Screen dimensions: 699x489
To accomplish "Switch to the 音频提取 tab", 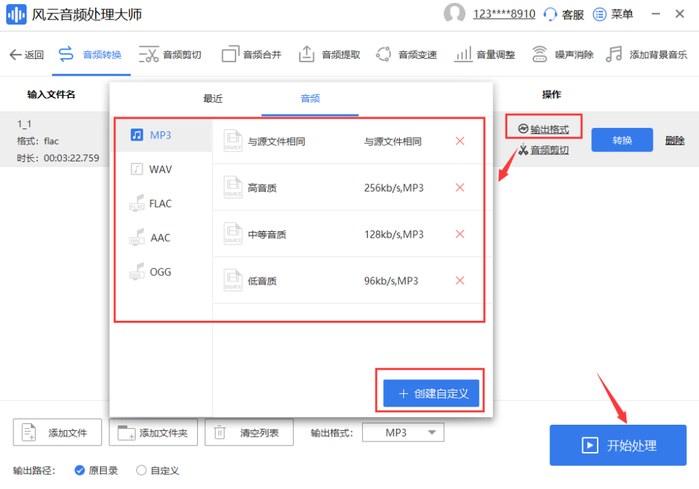I will click(x=329, y=54).
